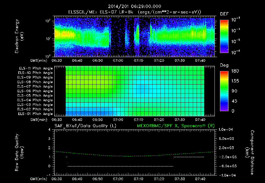Select the Raw Data Quality (Raw) axis label
Image resolution: width=265 pixels, height=183 pixels.
[19, 152]
